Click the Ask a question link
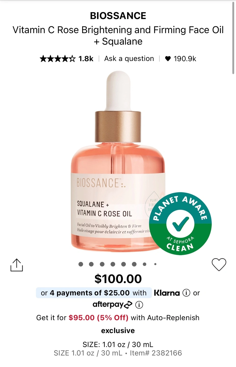The image size is (236, 367). click(x=129, y=59)
